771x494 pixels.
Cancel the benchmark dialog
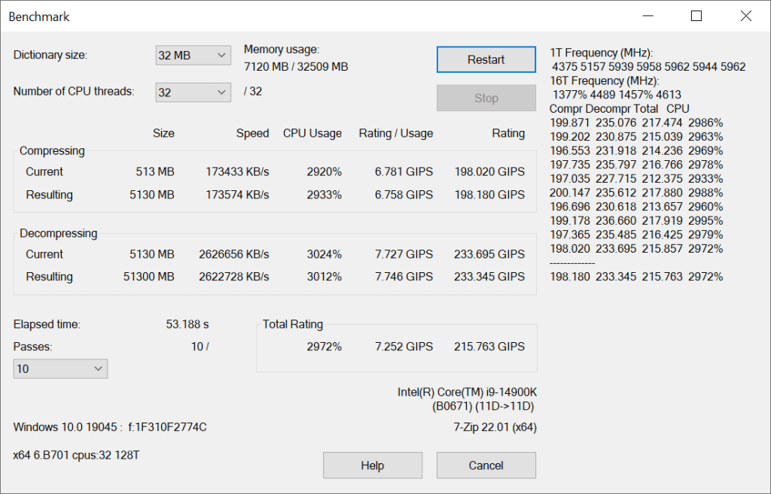(486, 465)
